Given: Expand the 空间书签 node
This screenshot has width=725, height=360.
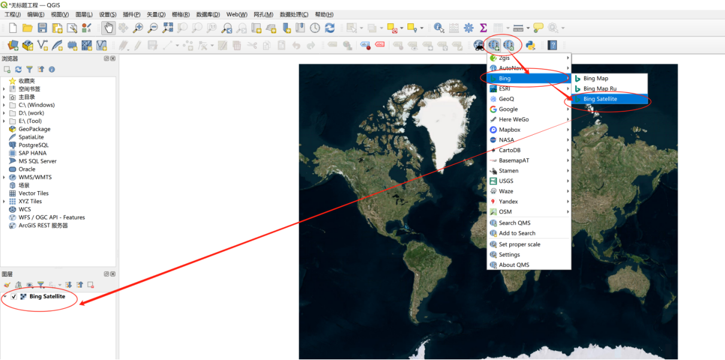Looking at the screenshot, I should click(x=4, y=89).
